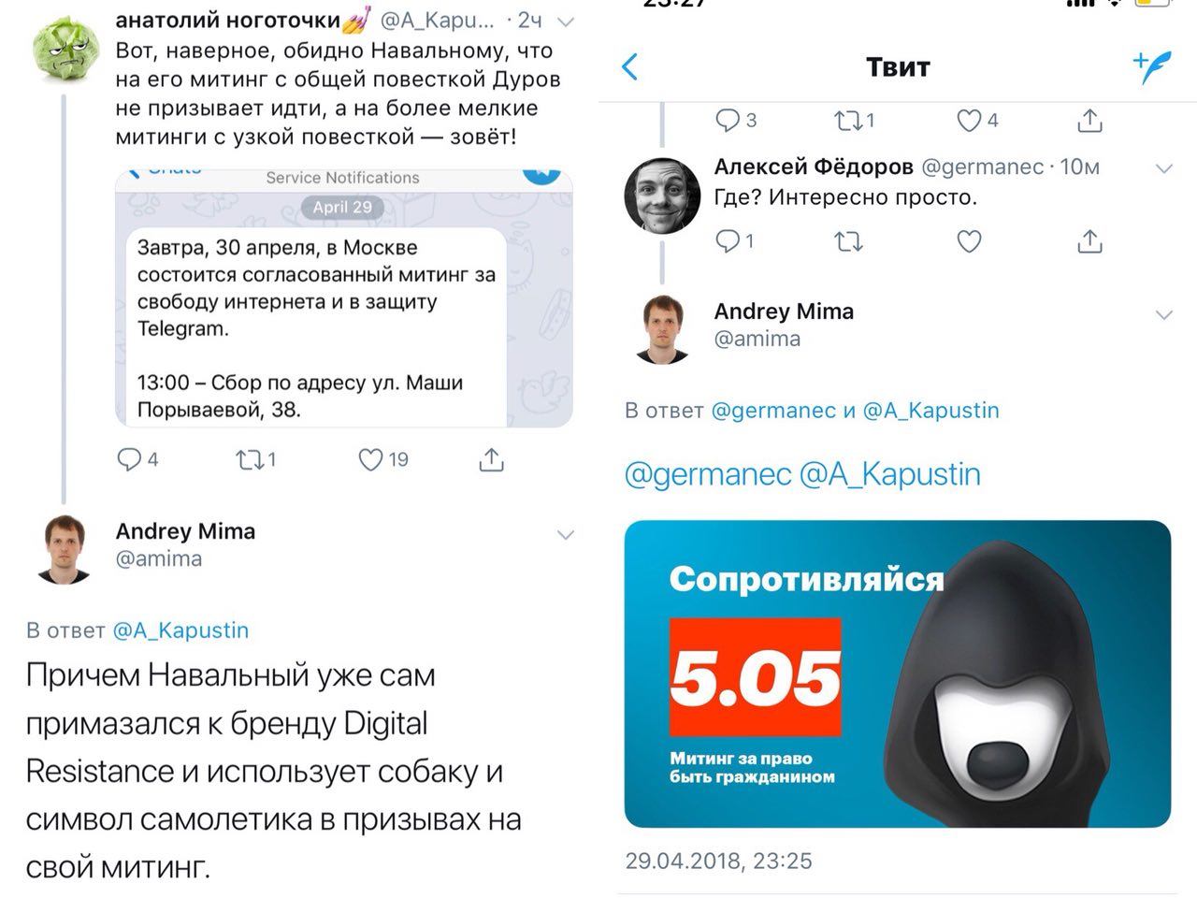Screen dimensions: 1197x898
Task: View Алексей Фёдоров's profile avatar
Action: [662, 195]
